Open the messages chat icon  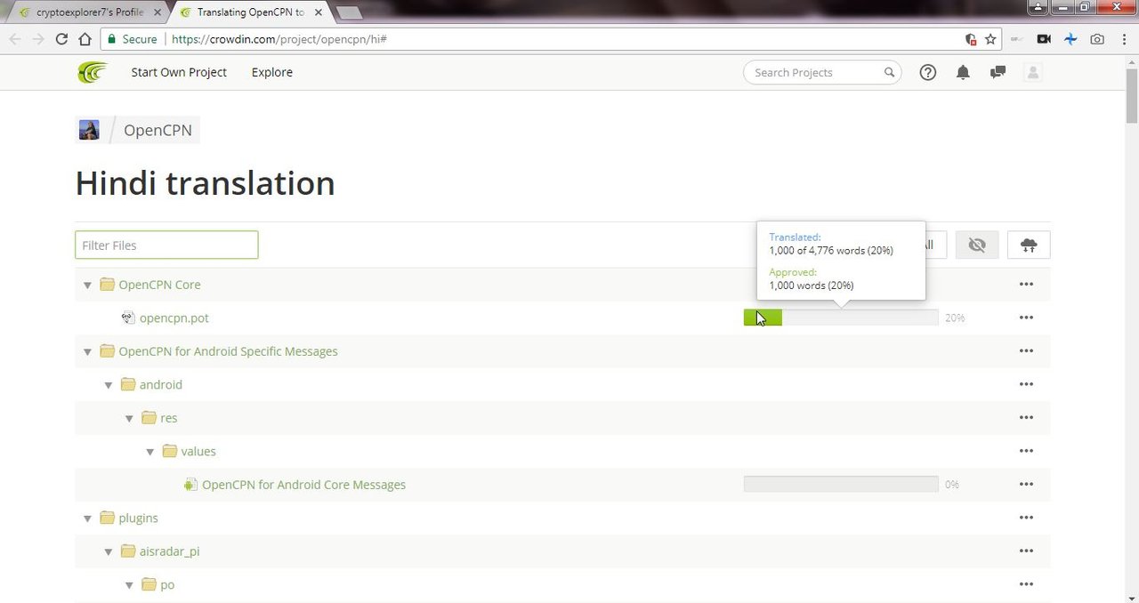pos(998,73)
